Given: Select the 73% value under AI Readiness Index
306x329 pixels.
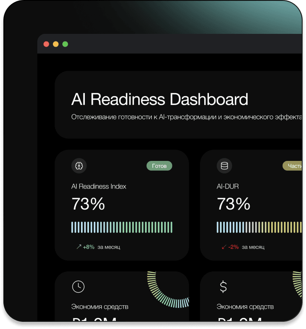Looking at the screenshot, I should [x=88, y=204].
